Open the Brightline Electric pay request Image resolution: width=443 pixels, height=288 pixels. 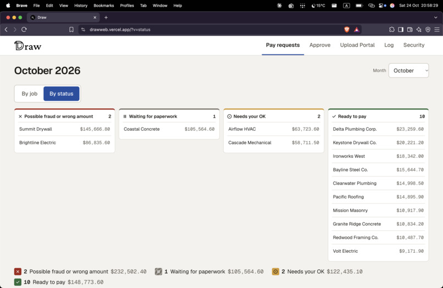pyautogui.click(x=65, y=143)
